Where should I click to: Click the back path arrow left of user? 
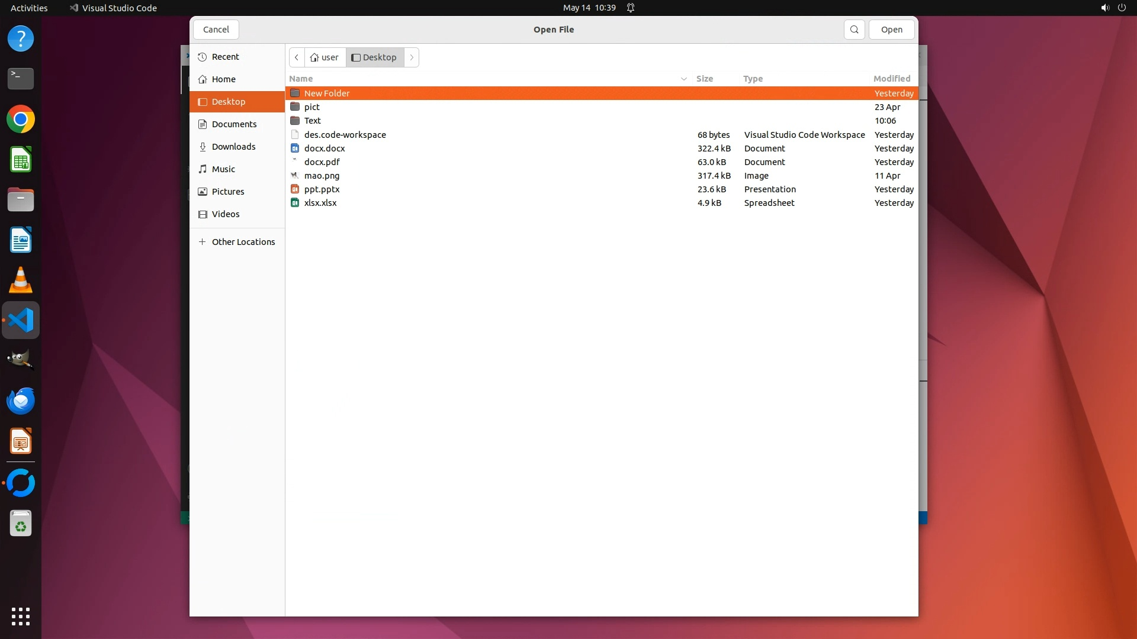point(297,57)
